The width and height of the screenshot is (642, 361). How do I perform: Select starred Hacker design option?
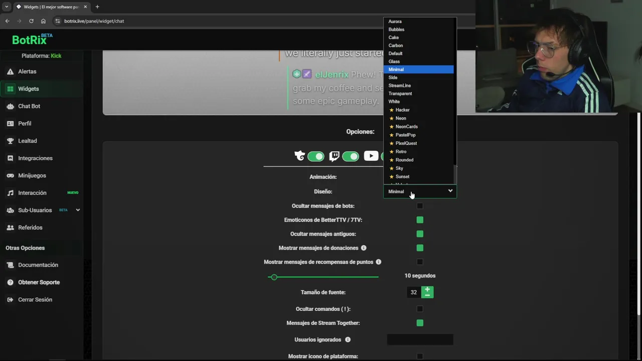[419, 110]
